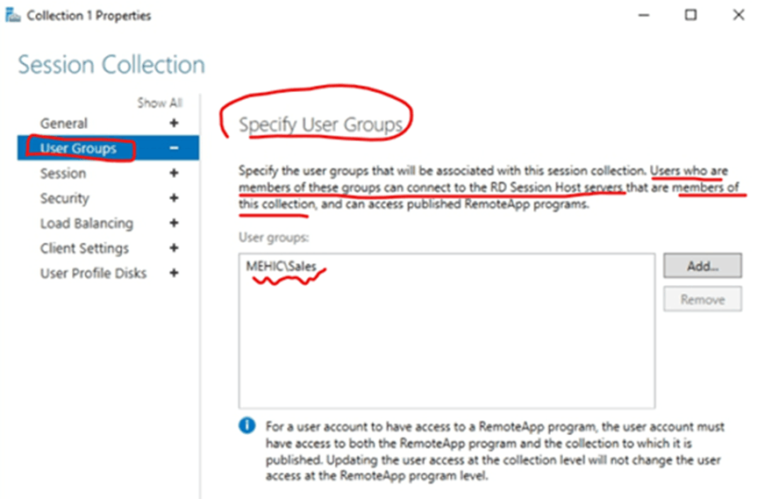Close the Collection 1 Properties window
Viewport: 757px width, 499px height.
[739, 16]
